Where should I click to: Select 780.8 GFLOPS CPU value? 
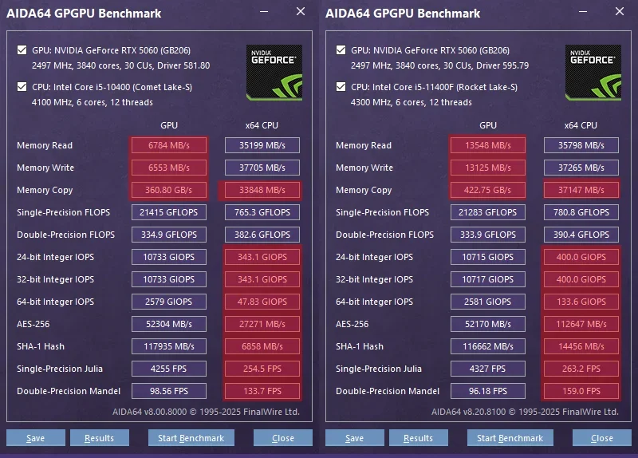tap(581, 212)
